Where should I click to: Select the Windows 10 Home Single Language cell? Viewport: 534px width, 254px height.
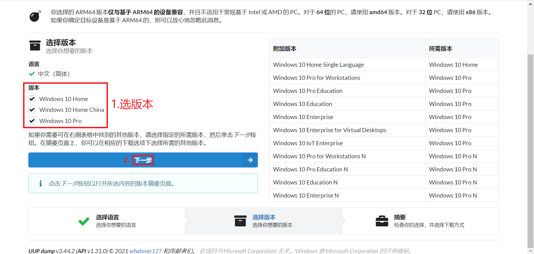[347, 65]
